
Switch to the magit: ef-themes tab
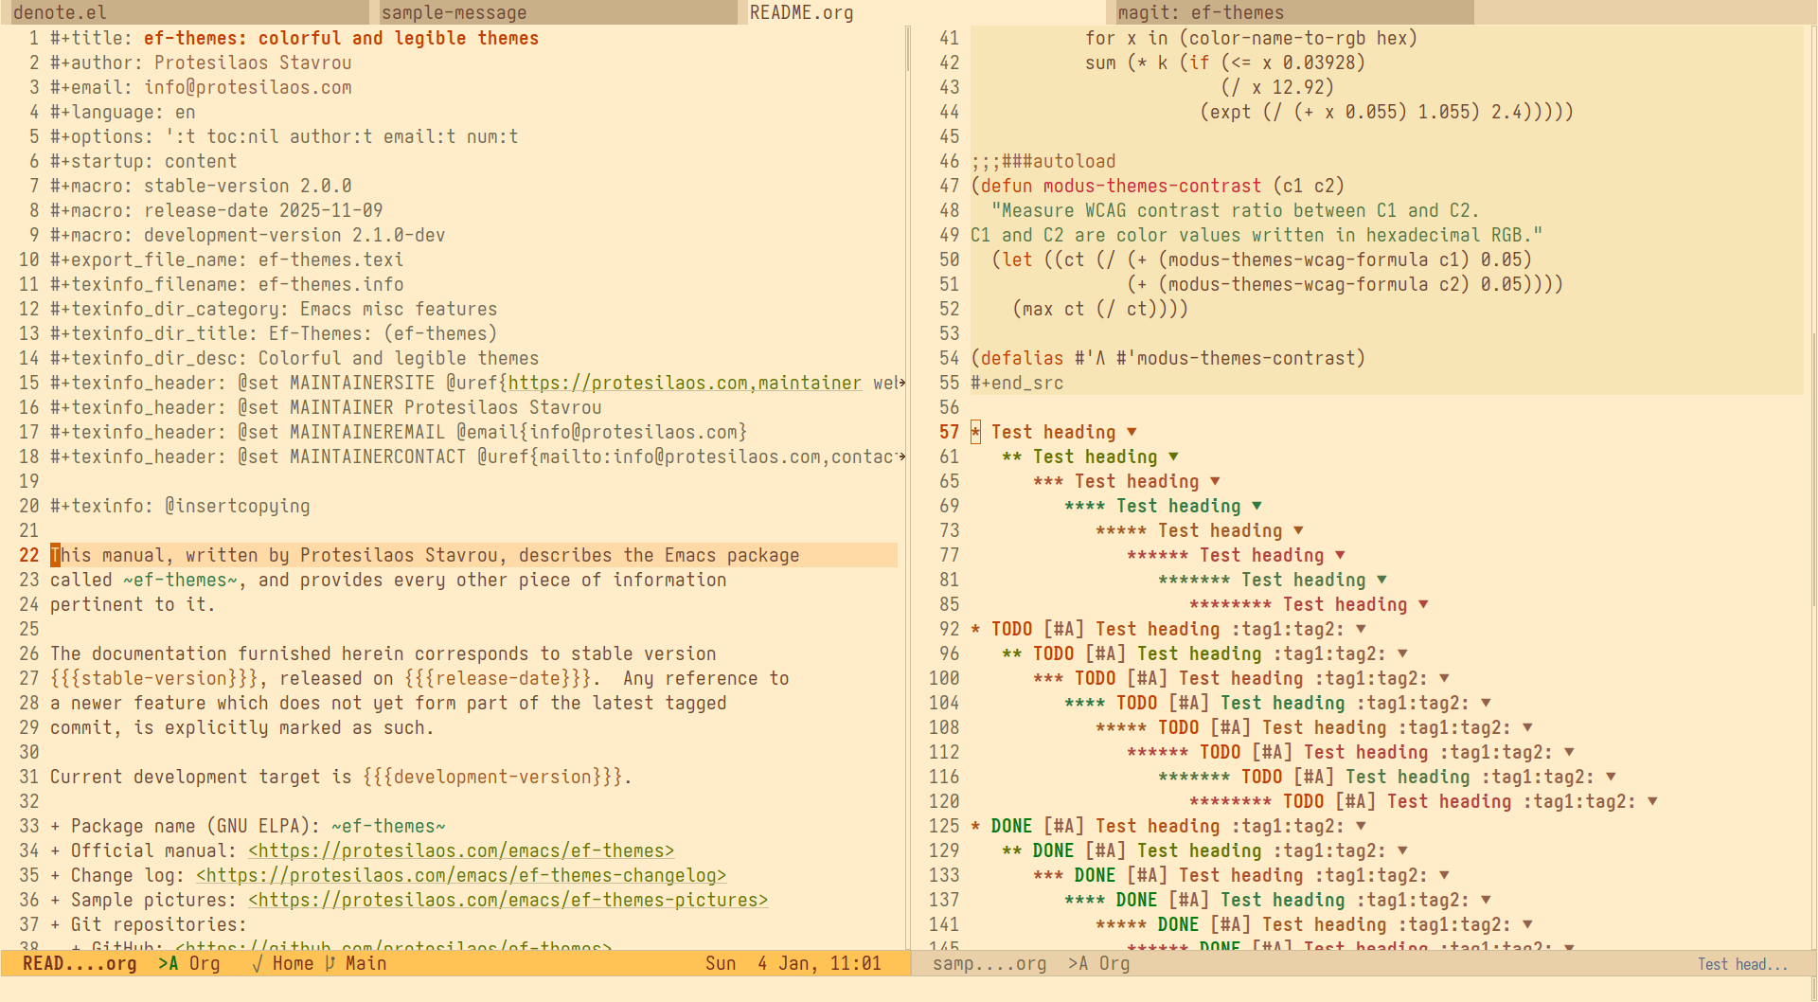pos(1289,12)
